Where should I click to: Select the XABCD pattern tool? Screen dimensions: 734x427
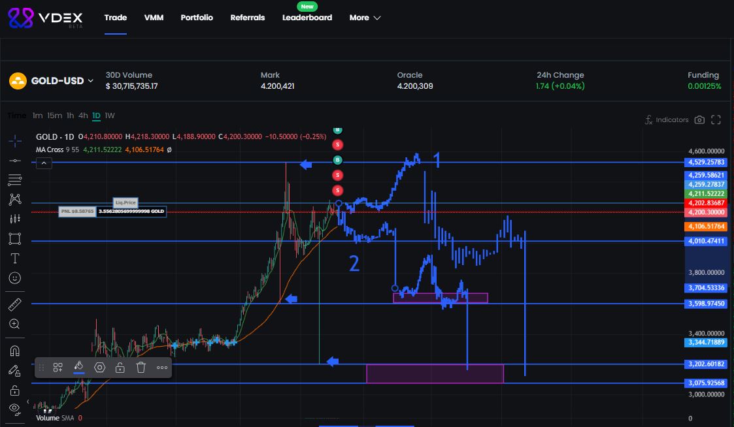click(14, 199)
